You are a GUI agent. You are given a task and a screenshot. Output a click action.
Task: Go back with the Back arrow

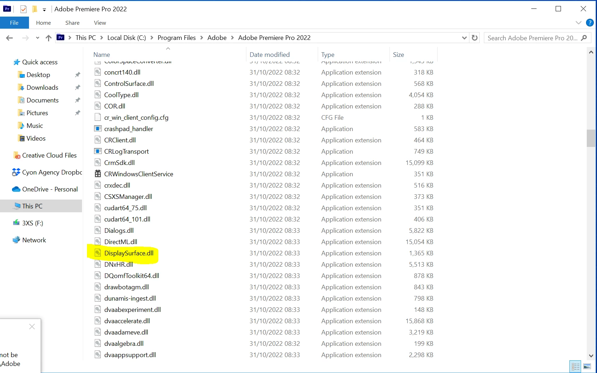point(10,38)
